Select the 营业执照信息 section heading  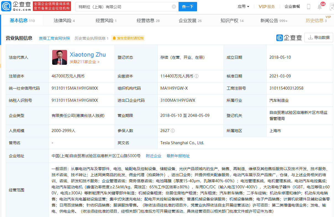point(19,38)
